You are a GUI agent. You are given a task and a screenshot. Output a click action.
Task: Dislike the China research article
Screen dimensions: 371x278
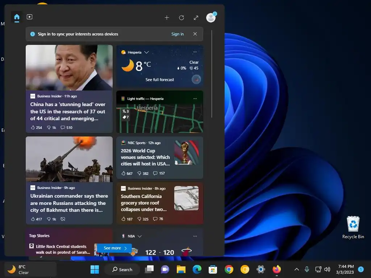(51, 127)
